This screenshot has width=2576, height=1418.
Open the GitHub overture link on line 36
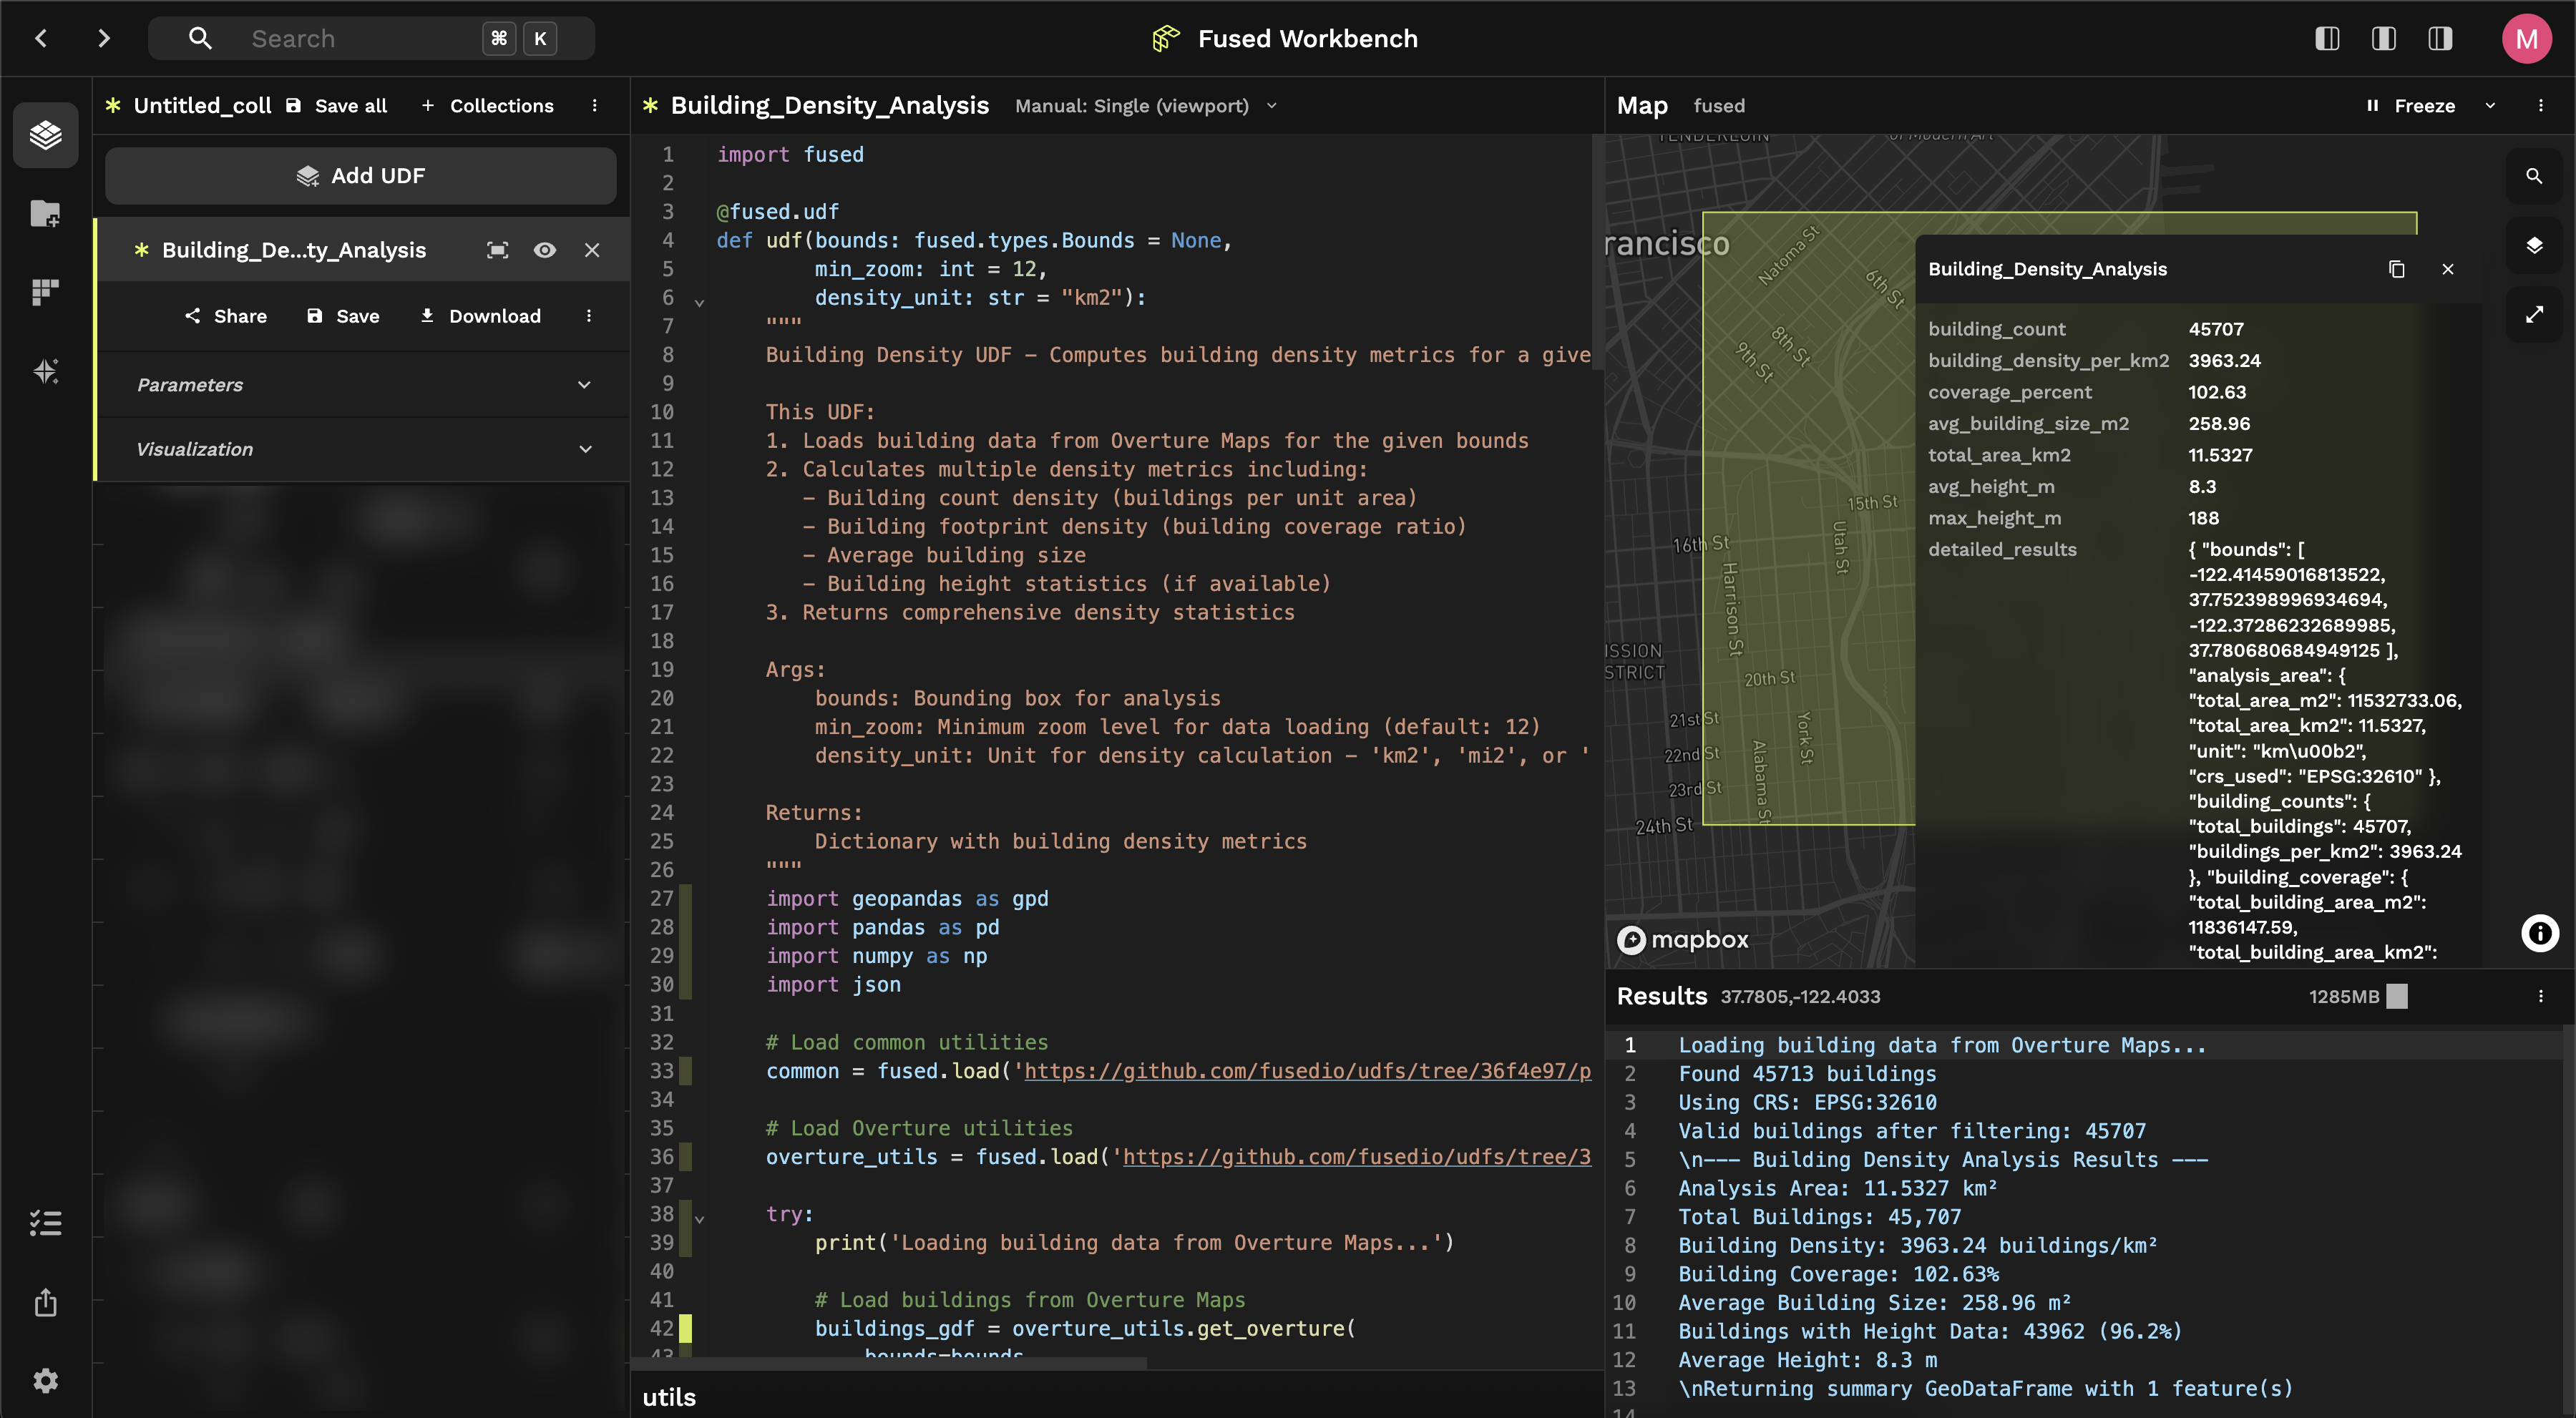coord(1357,1157)
